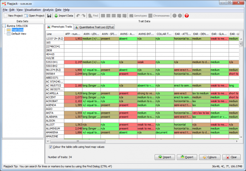The height and width of the screenshot is (171, 246).
Task: Click the illumina data set node icon
Action: [4, 26]
